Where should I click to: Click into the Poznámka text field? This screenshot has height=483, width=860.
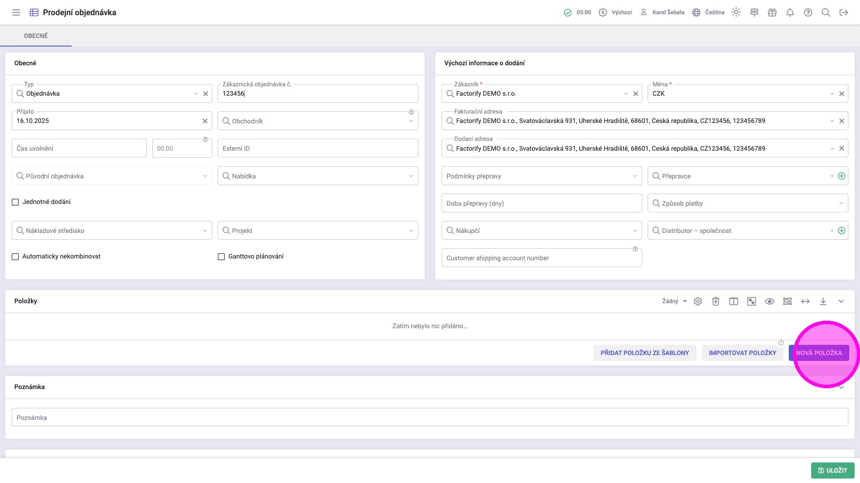430,418
